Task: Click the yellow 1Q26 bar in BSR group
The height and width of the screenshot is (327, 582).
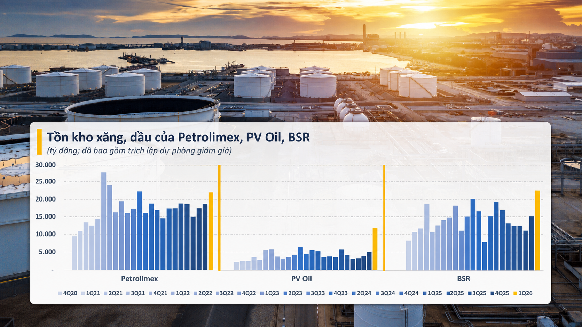Action: (537, 230)
